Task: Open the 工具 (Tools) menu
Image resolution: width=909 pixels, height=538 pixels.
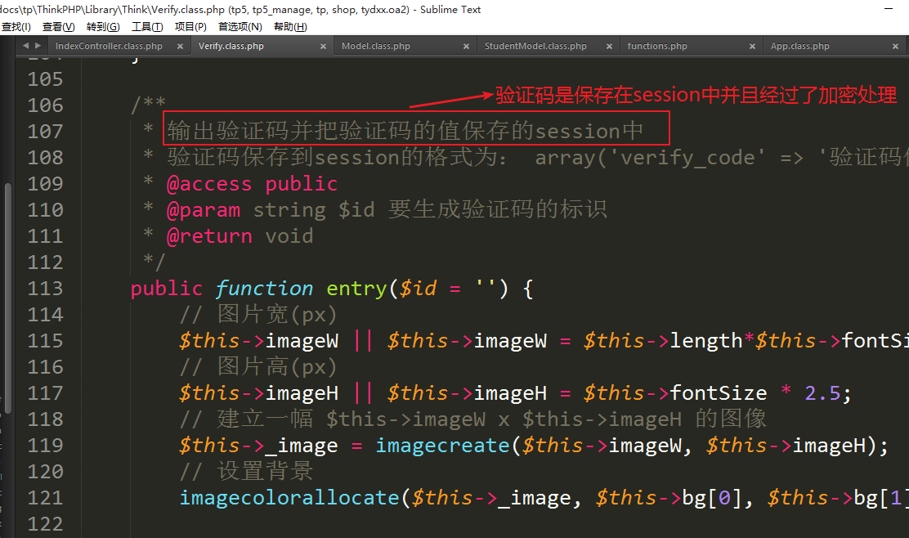Action: [x=147, y=27]
